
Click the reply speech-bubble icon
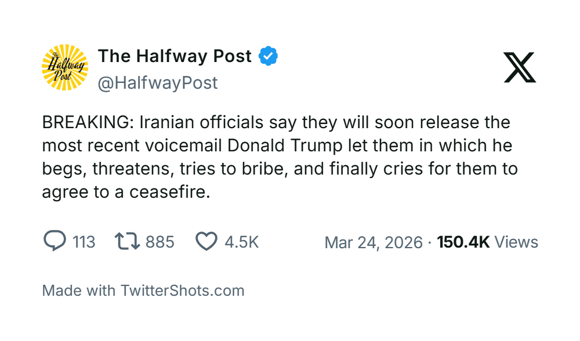pos(55,241)
